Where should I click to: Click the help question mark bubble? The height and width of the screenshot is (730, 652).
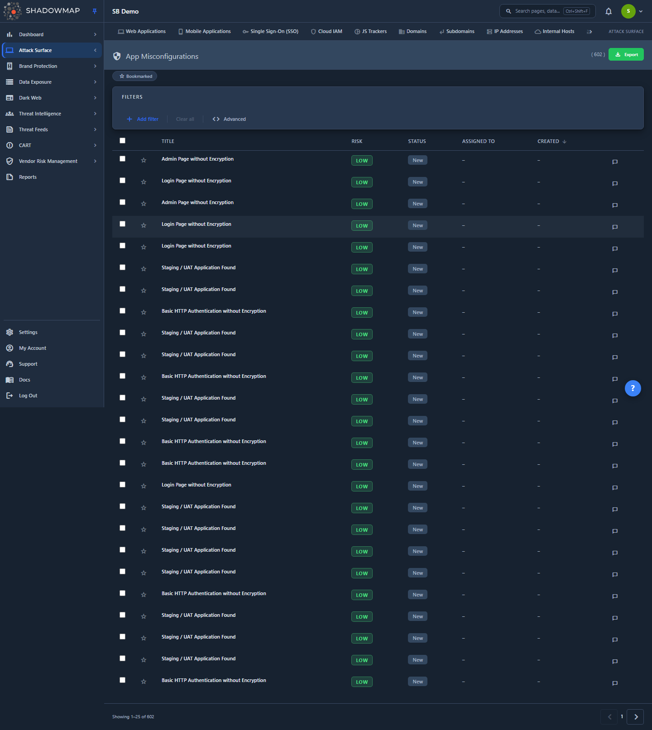click(633, 388)
